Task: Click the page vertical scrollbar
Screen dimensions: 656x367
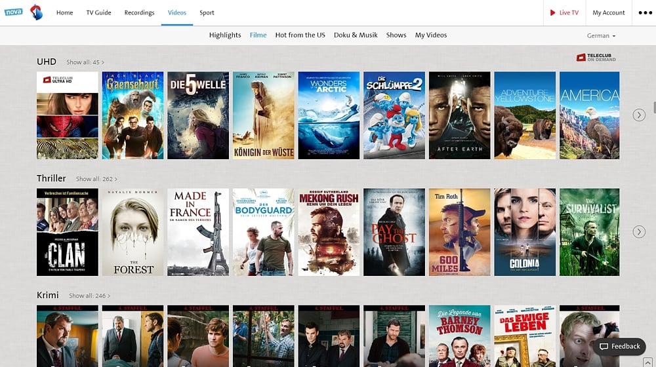Action: click(654, 107)
